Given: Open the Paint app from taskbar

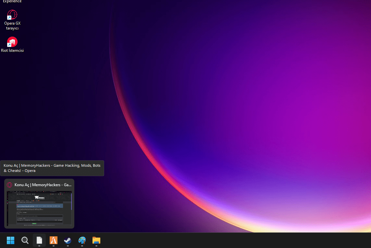Looking at the screenshot, I should 82,240.
